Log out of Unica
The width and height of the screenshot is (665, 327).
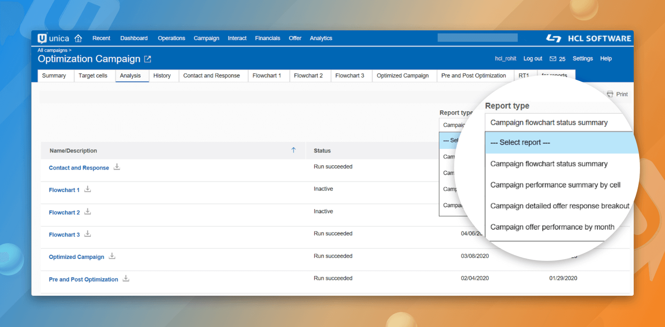point(532,59)
